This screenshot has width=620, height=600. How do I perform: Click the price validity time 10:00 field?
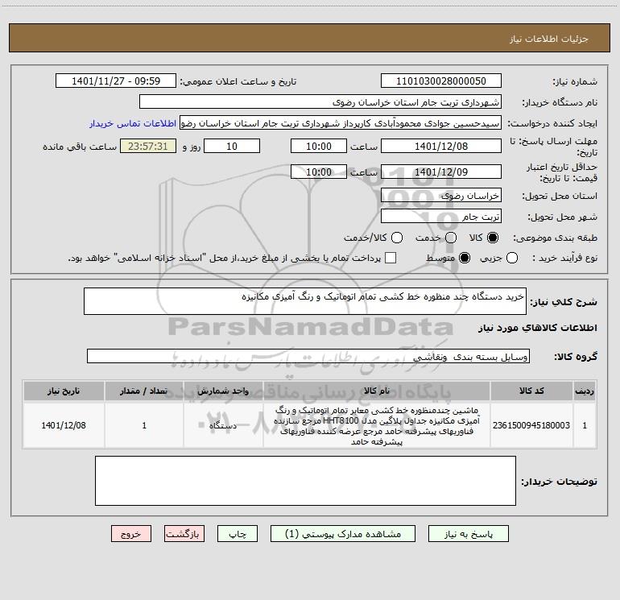click(319, 172)
